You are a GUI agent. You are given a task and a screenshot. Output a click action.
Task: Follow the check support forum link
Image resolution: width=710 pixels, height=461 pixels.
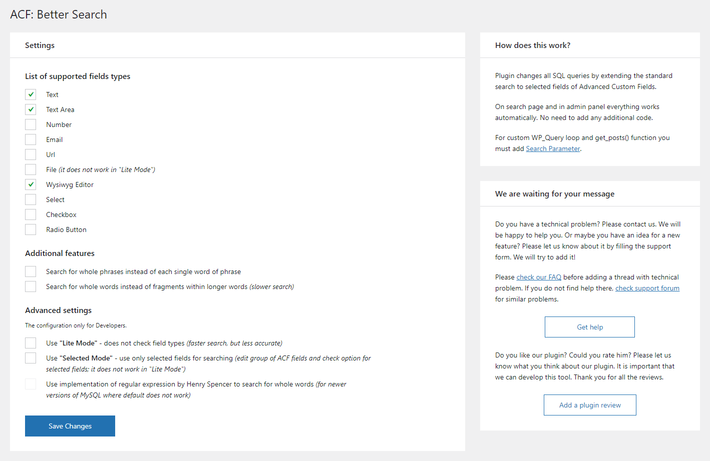647,288
